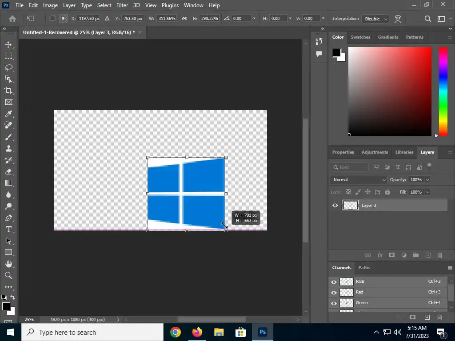Image resolution: width=455 pixels, height=341 pixels.
Task: Open the Image menu
Action: (x=50, y=5)
